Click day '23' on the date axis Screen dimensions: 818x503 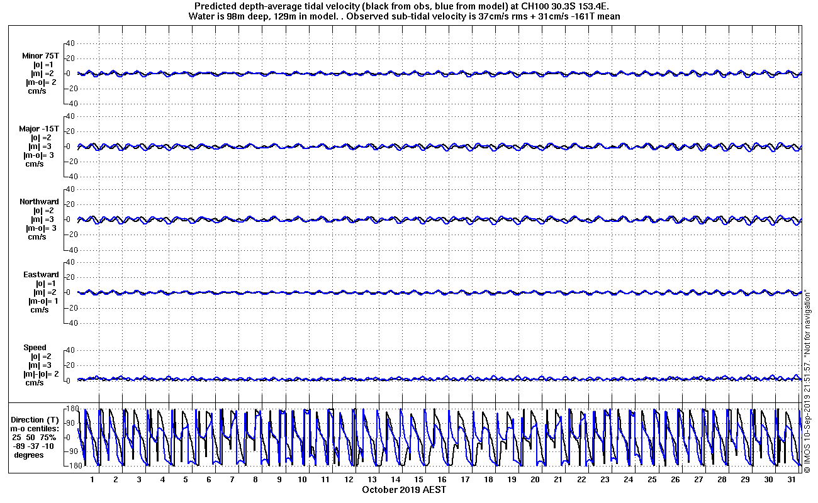coord(605,480)
